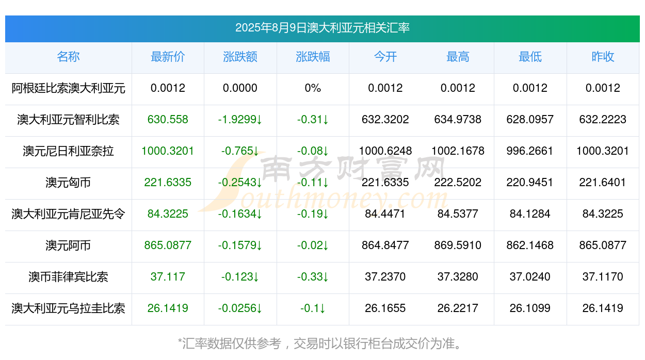Click change percent -0.08↓
645x360 pixels.
point(313,151)
